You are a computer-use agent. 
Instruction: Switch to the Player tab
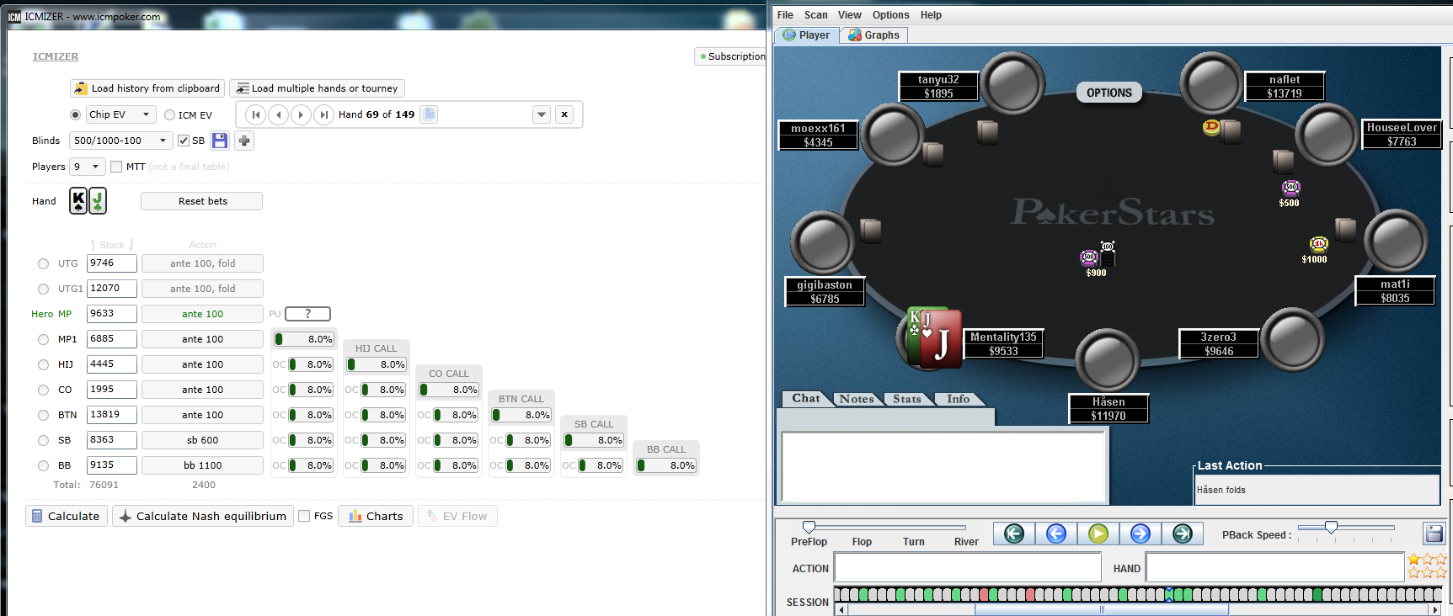(x=807, y=35)
